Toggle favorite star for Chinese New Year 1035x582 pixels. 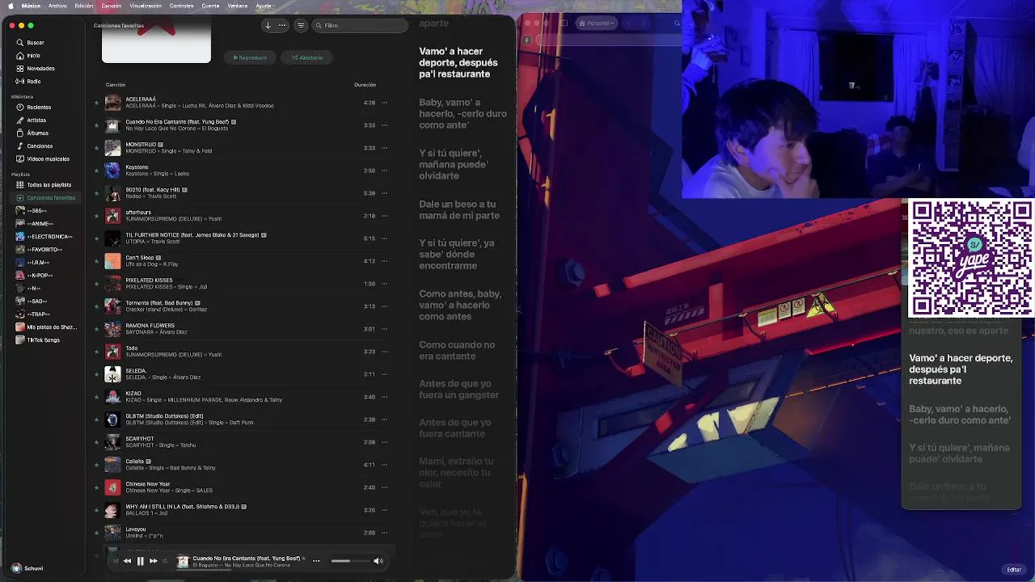(x=97, y=487)
